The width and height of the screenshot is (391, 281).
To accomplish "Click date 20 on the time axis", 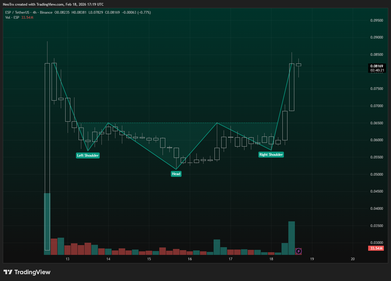I will tap(353, 259).
